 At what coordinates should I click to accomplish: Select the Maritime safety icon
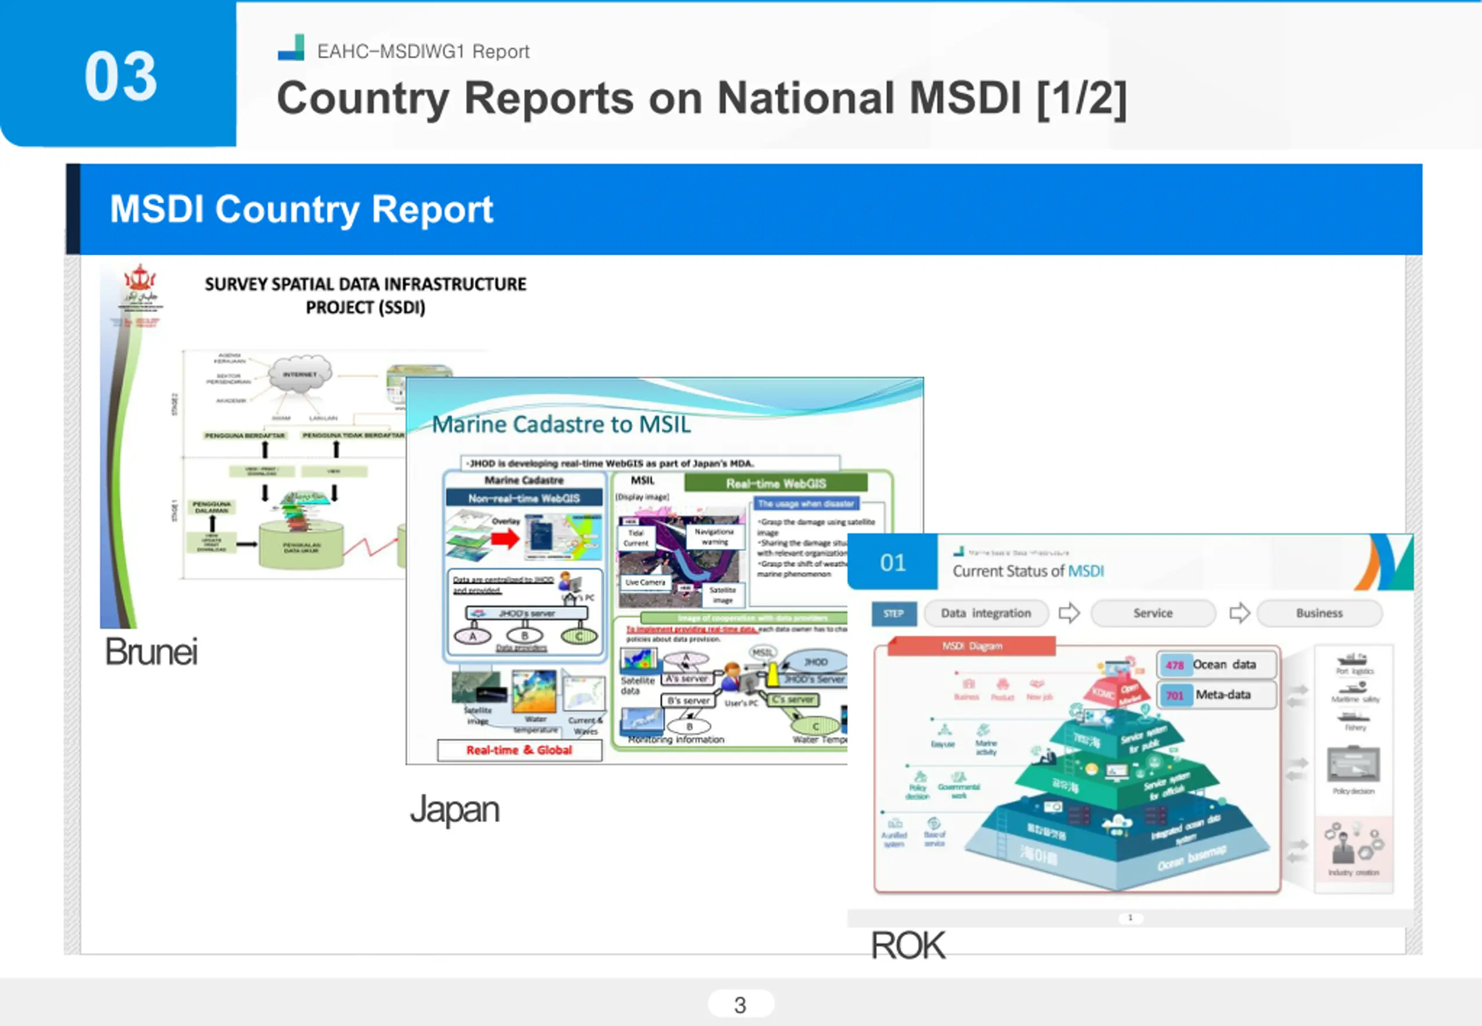[1353, 687]
